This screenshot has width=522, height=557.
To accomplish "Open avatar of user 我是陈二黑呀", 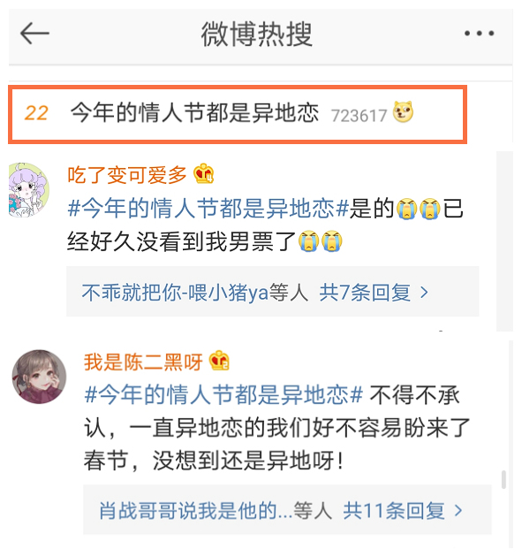I will 39,377.
